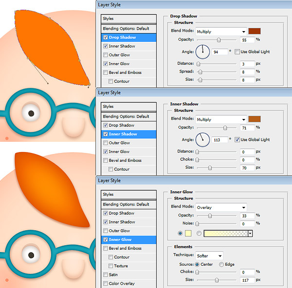
Task: Select Blending Options: Default in top dialog
Action: tap(128, 29)
